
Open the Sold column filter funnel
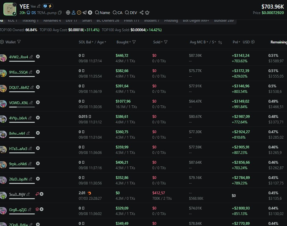(166, 42)
